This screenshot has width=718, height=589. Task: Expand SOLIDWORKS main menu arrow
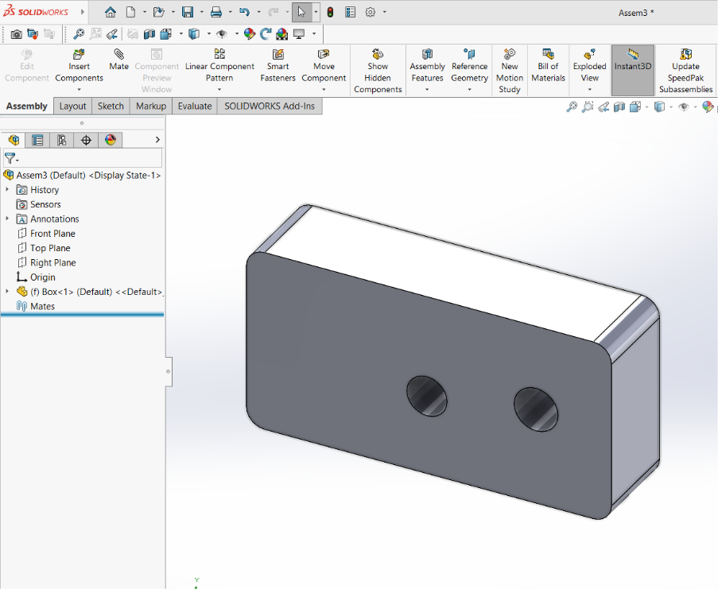(x=83, y=12)
